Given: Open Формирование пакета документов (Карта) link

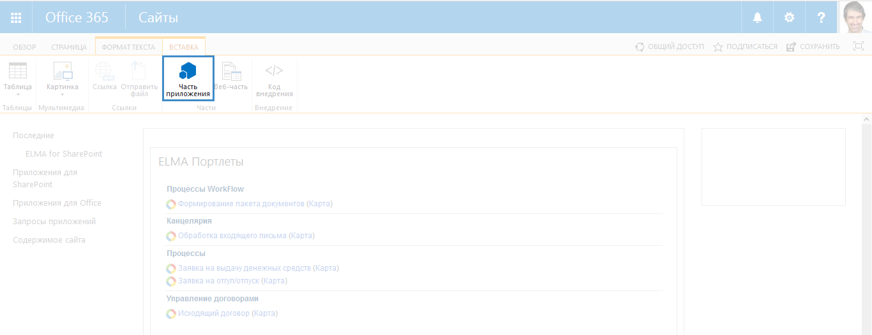Looking at the screenshot, I should [x=255, y=204].
